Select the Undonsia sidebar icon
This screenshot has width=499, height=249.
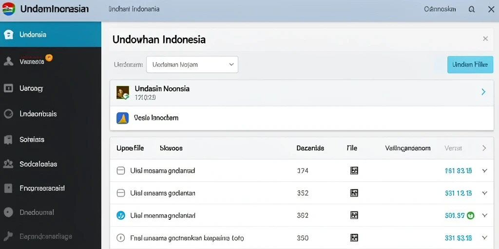[x=9, y=35]
